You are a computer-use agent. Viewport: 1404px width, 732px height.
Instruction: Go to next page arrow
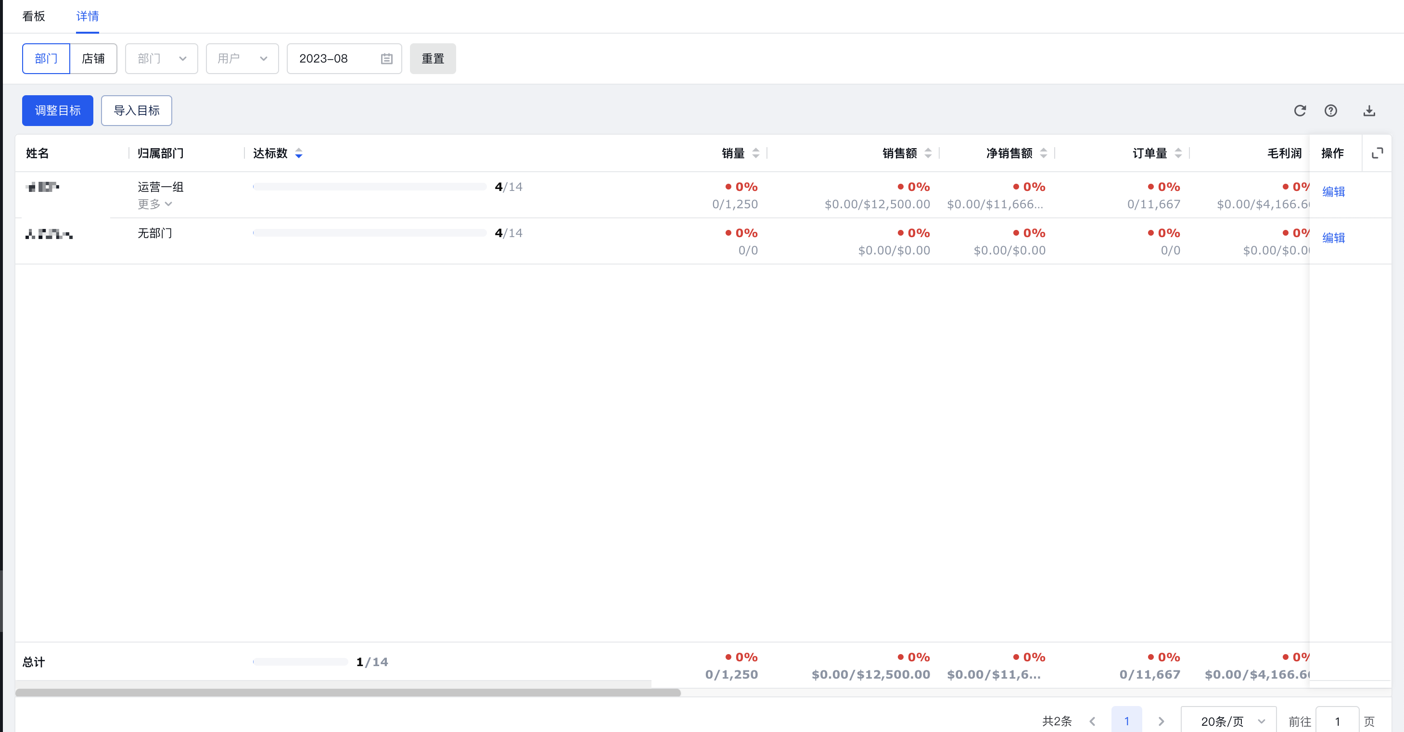click(1161, 721)
